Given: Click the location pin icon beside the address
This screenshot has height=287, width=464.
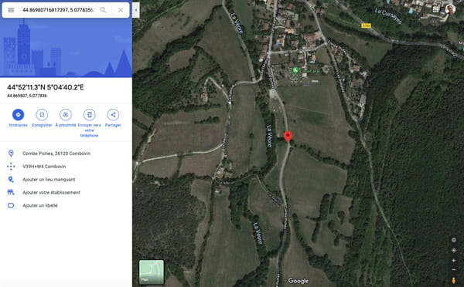Looking at the screenshot, I should [x=11, y=154].
